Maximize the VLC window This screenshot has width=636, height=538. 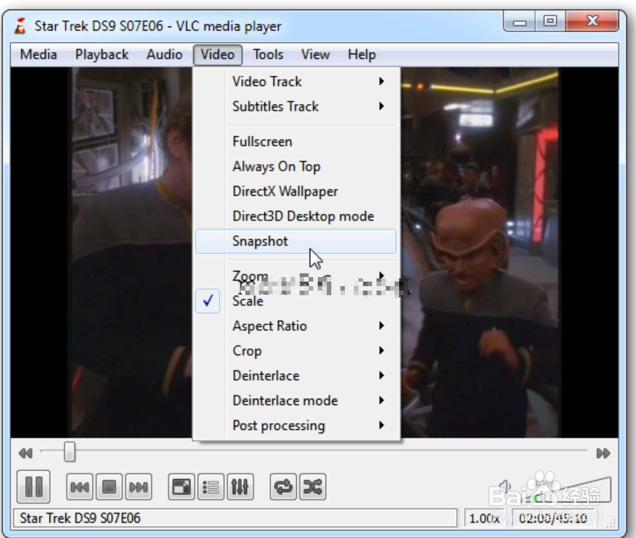(550, 22)
